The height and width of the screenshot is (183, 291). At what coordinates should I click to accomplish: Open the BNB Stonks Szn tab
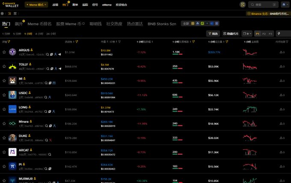click(x=162, y=24)
